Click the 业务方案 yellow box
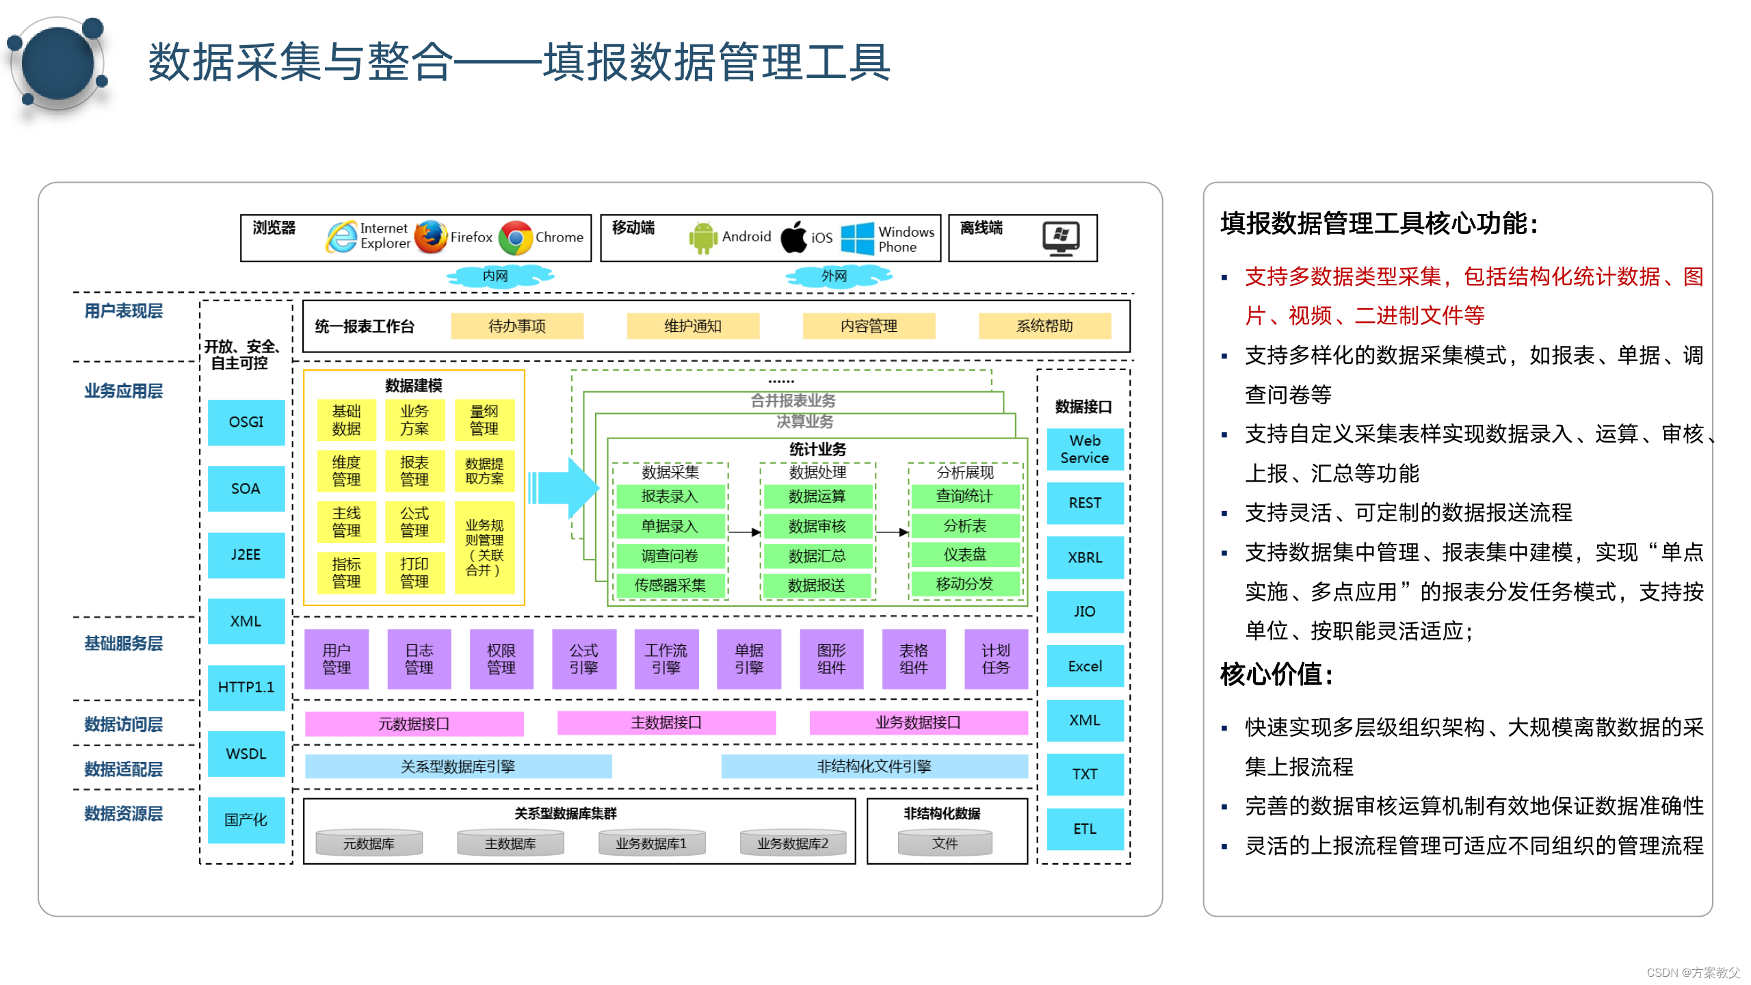The width and height of the screenshot is (1751, 985). 414,420
